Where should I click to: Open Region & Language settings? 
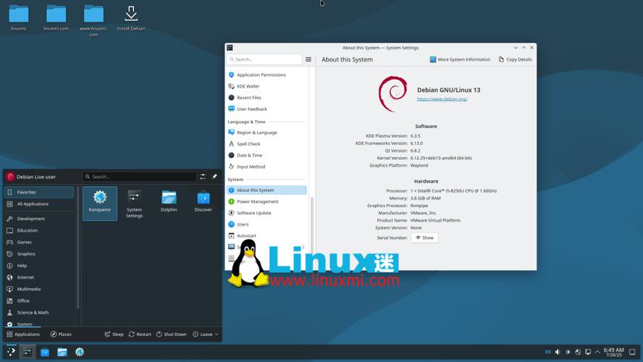click(x=266, y=132)
